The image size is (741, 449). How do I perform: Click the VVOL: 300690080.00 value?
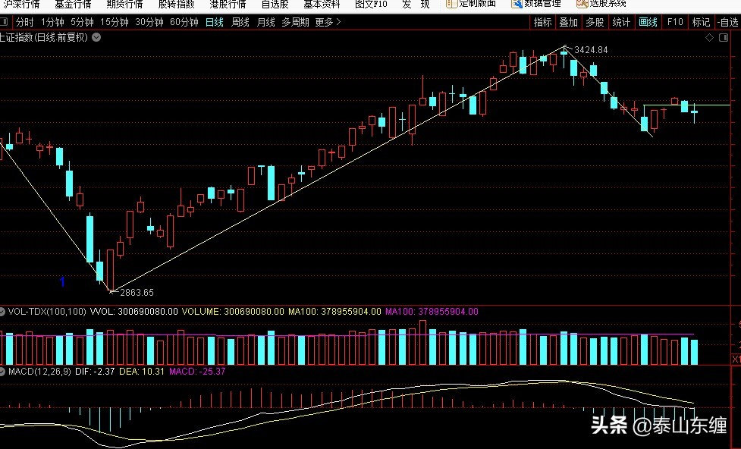(133, 312)
